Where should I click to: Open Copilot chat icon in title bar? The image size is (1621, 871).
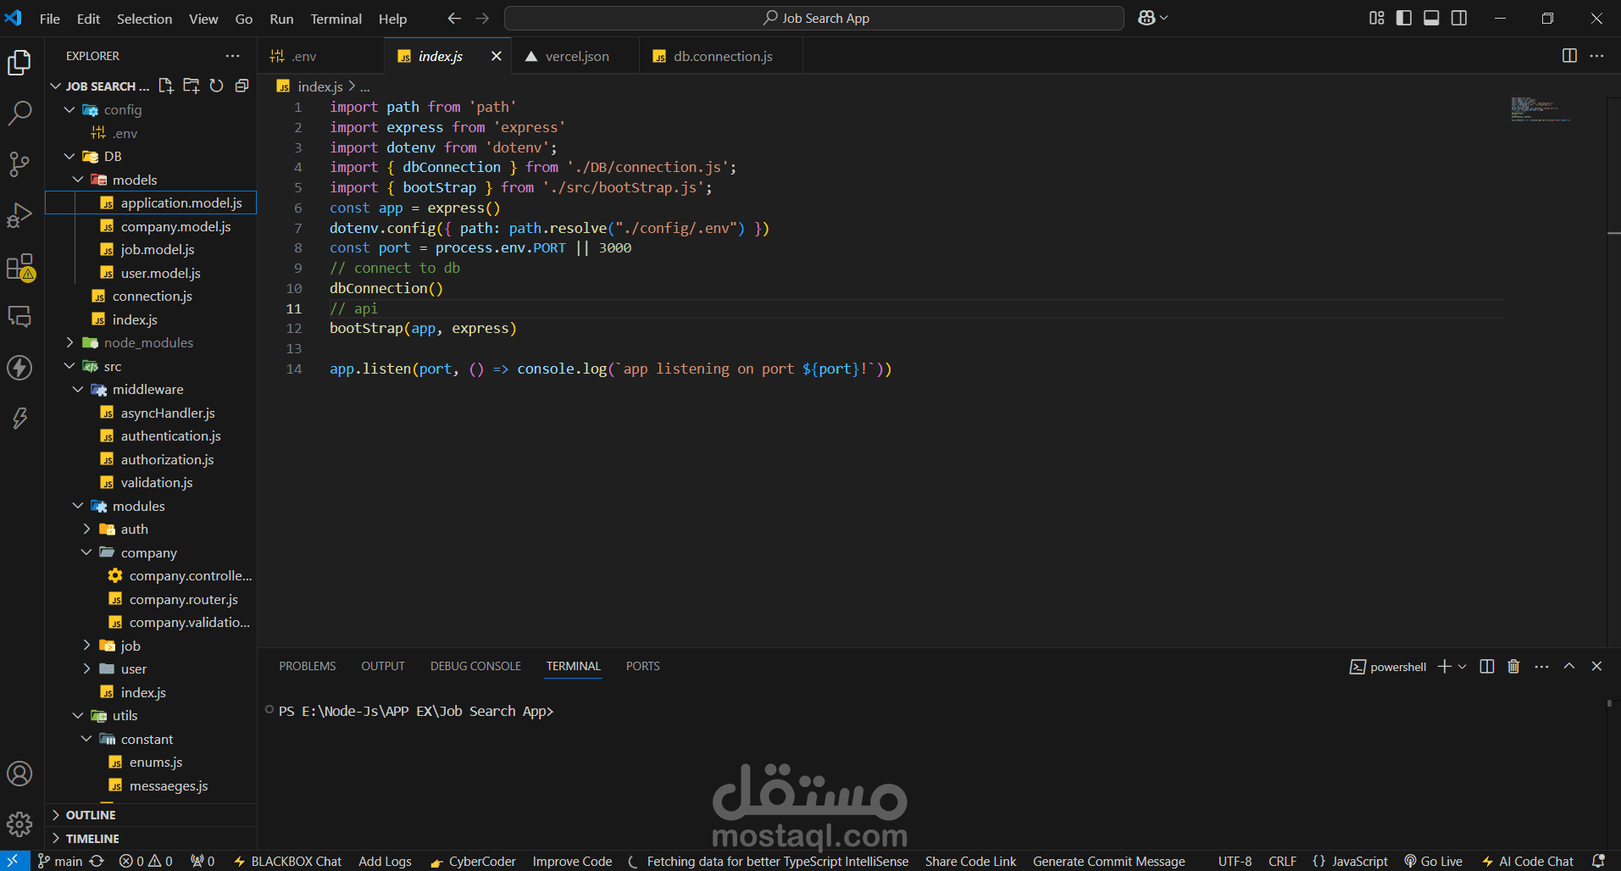pos(1146,18)
